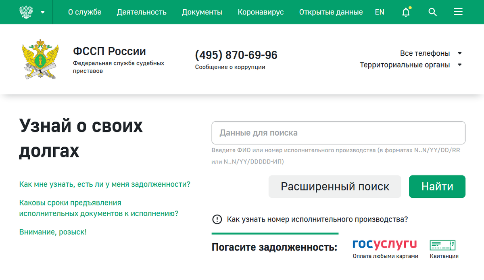484x280 pixels.
Task: Click the ФССП России title text
Action: click(109, 51)
